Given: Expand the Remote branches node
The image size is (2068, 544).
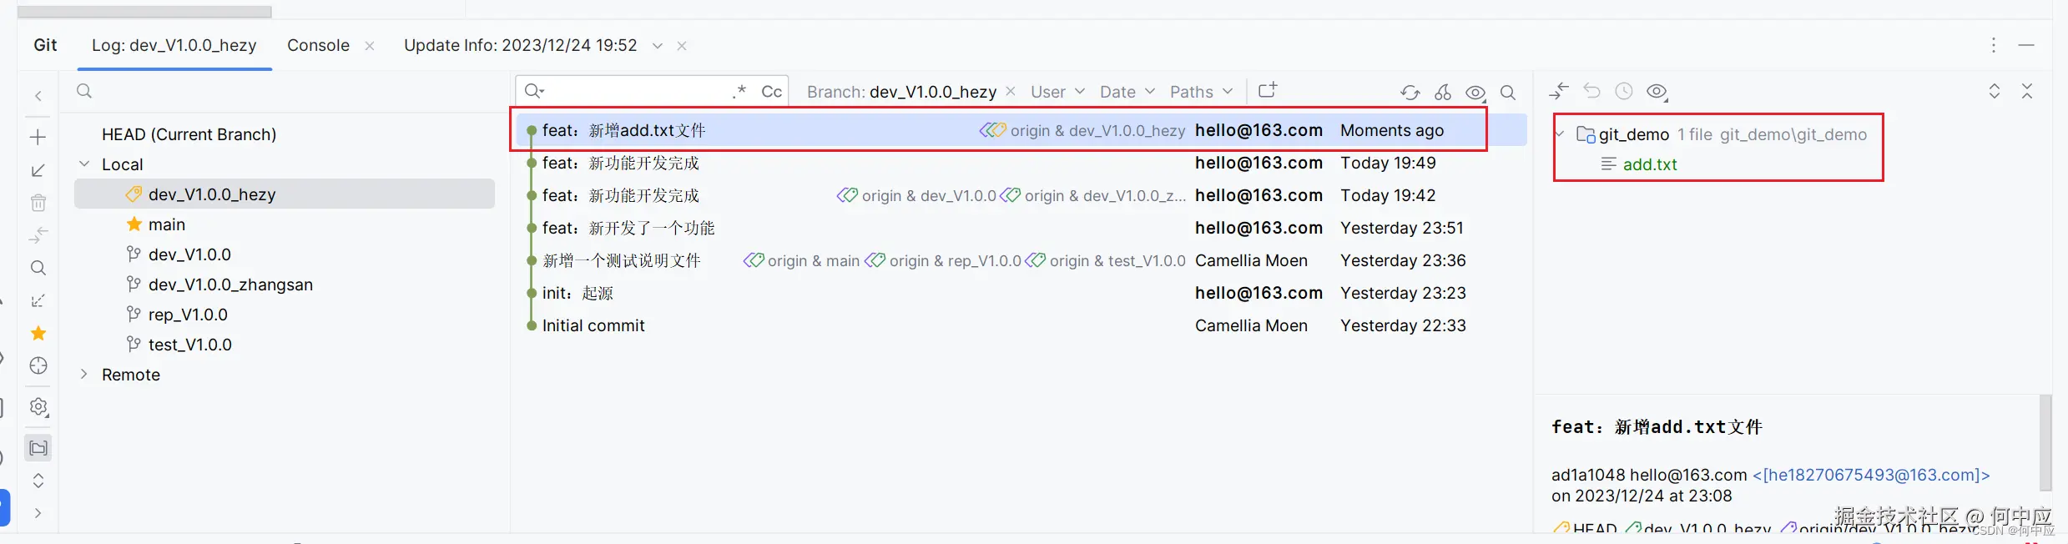Looking at the screenshot, I should (x=84, y=375).
